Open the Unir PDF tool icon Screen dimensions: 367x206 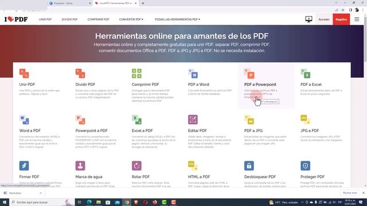(24, 73)
